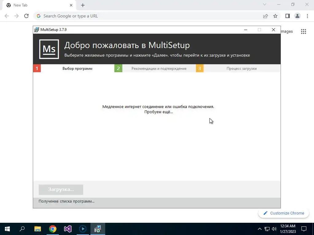Open the taskbar clock and date

coord(288,229)
